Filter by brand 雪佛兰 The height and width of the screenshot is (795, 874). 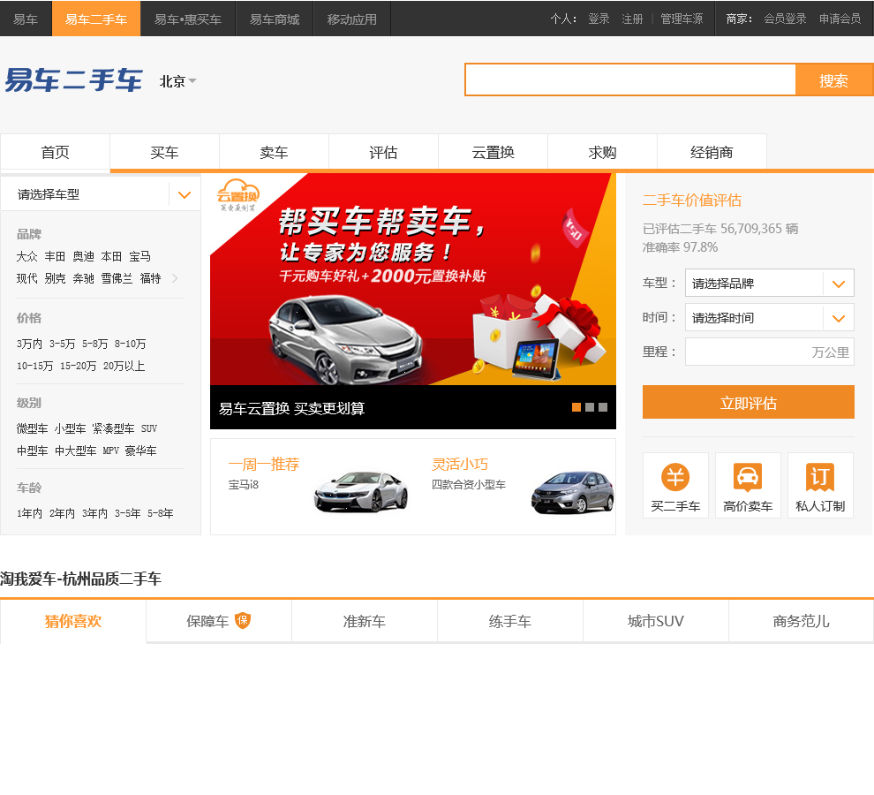[117, 278]
